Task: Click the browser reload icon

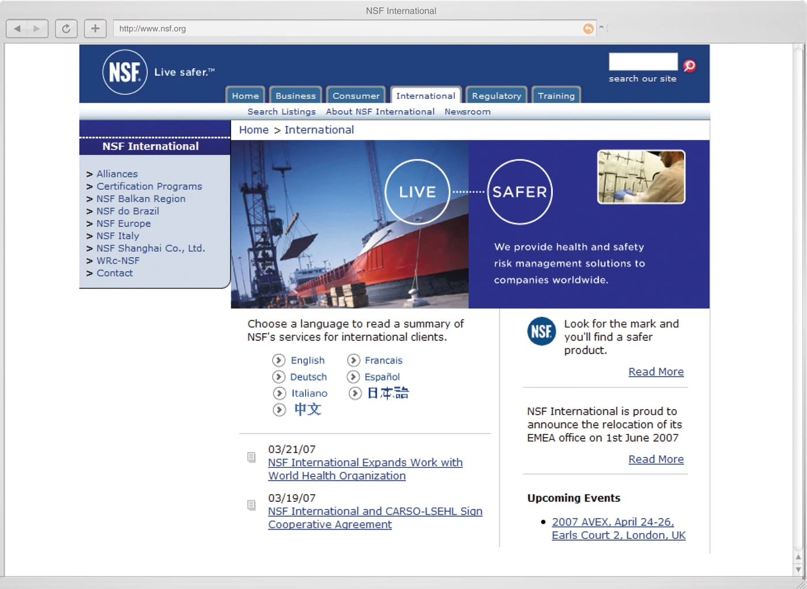Action: tap(66, 28)
